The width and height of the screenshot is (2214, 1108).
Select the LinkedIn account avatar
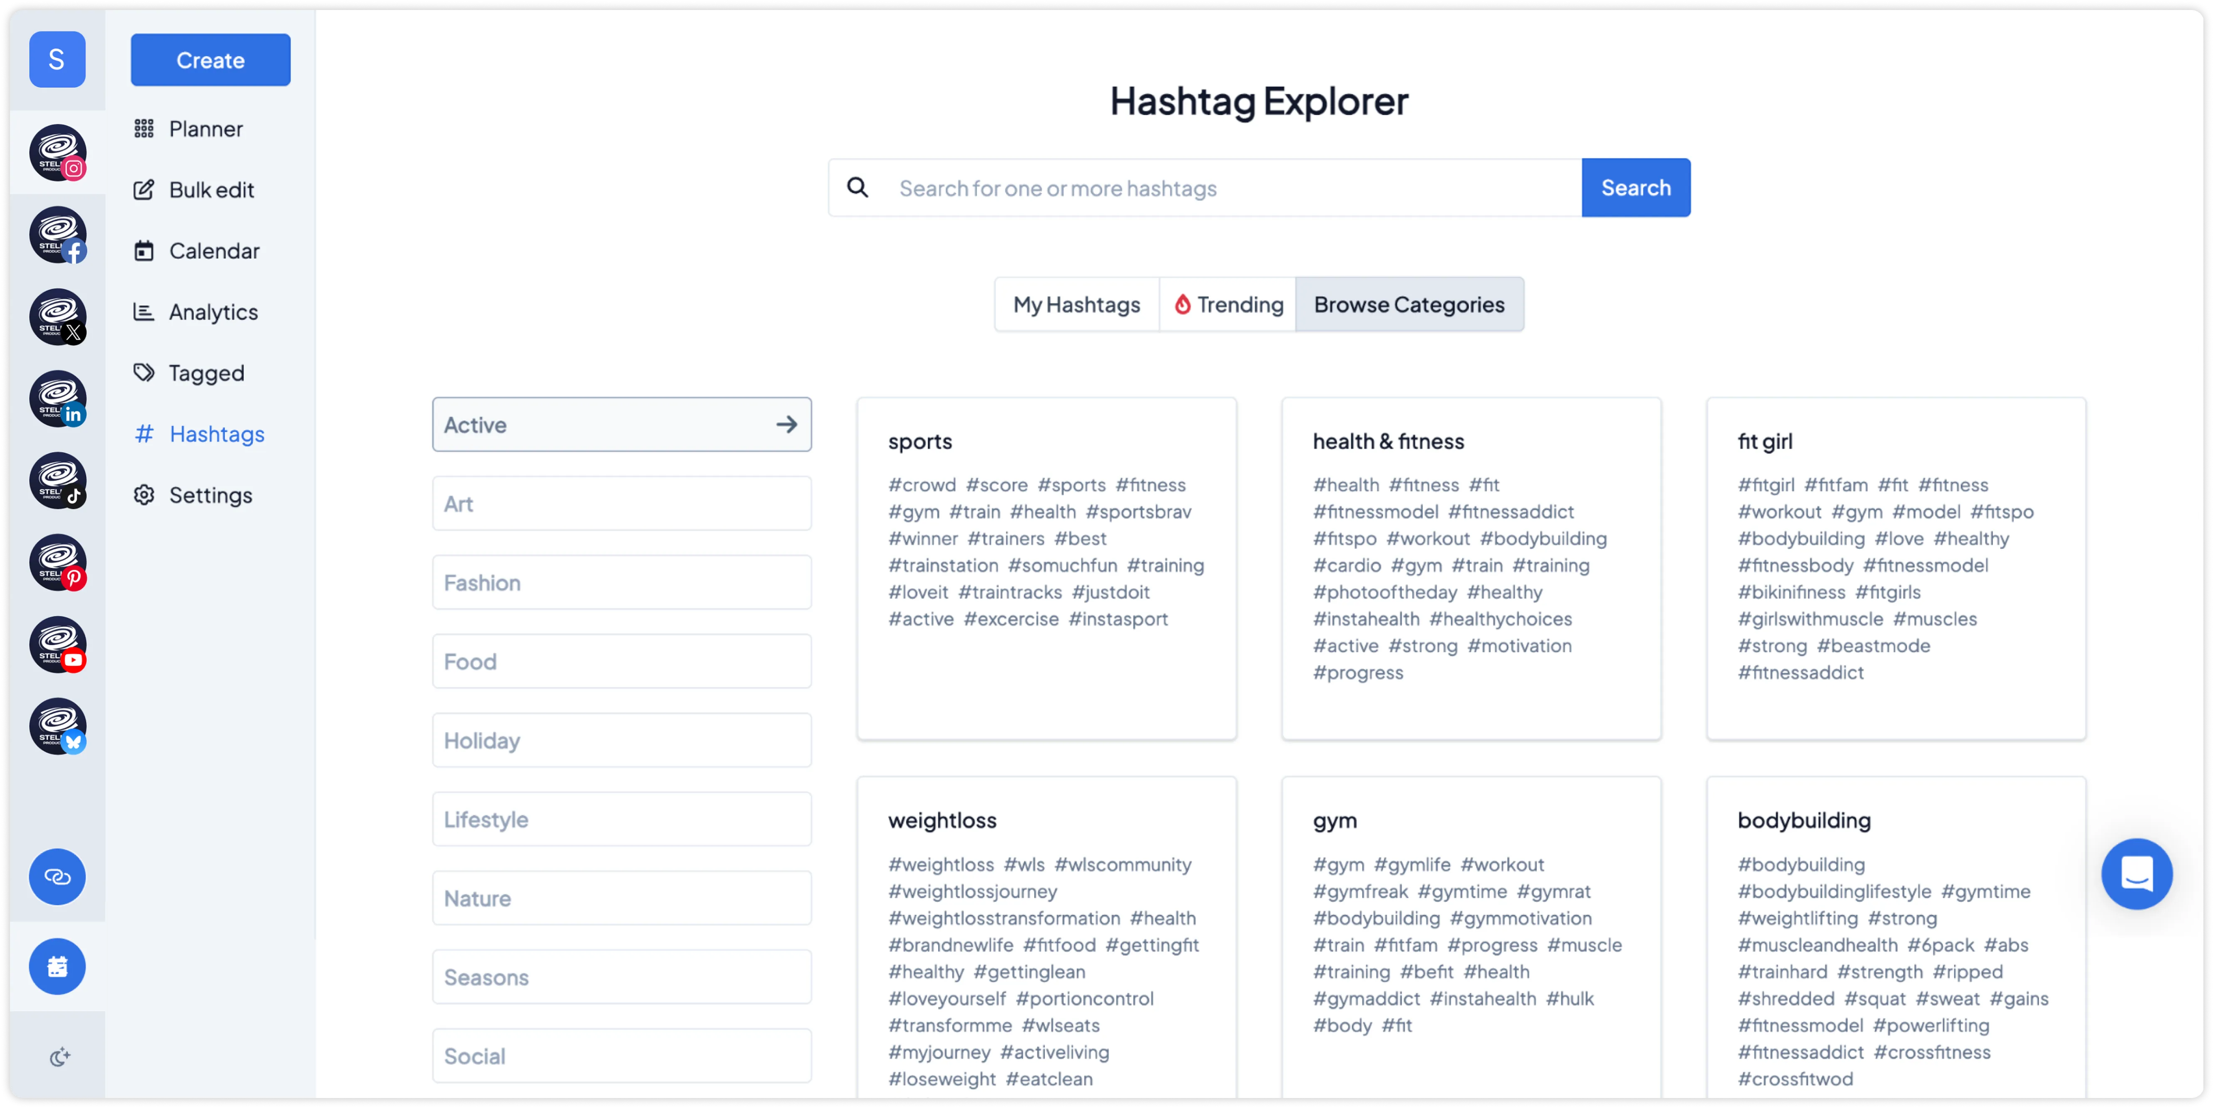click(57, 398)
